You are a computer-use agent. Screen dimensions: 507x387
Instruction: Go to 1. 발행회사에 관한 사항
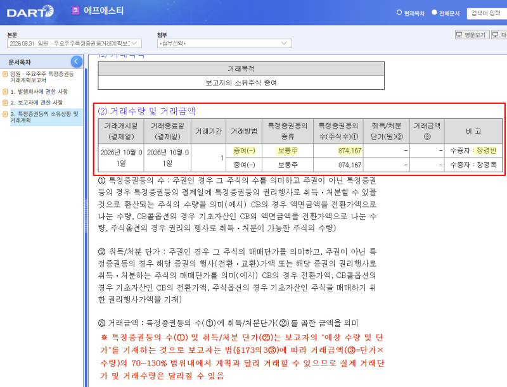(x=39, y=92)
